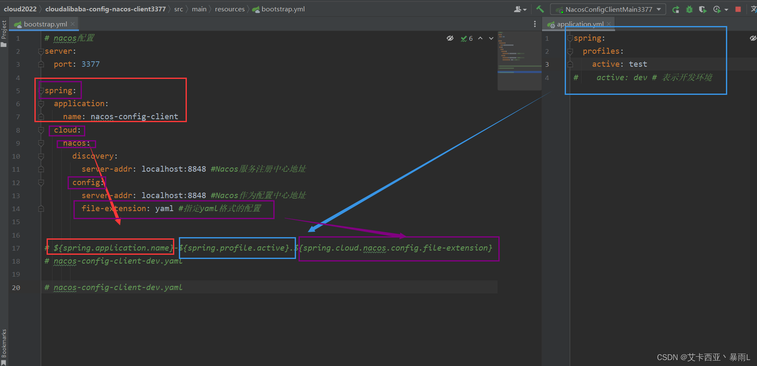Click the file-extension value yaml

coord(164,209)
